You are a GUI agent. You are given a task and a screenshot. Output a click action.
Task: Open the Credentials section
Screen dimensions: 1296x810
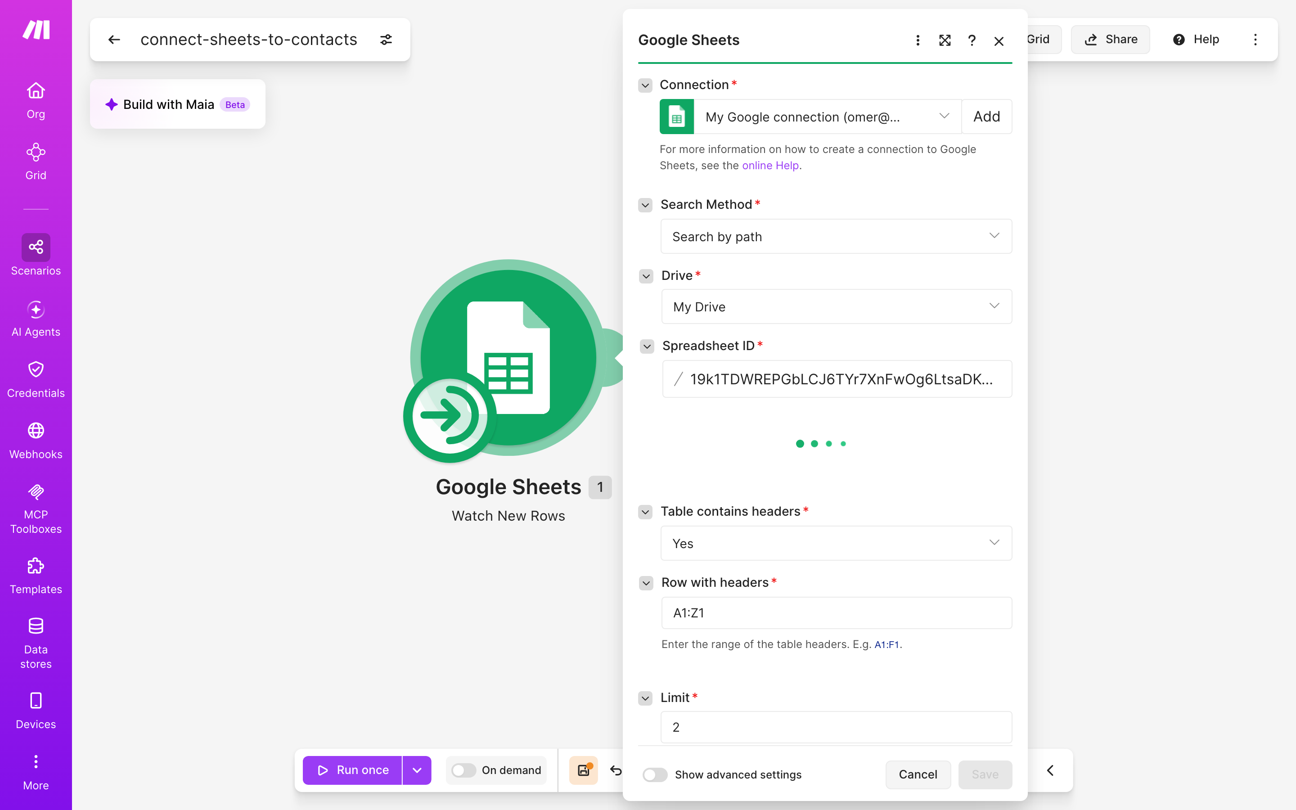tap(36, 380)
